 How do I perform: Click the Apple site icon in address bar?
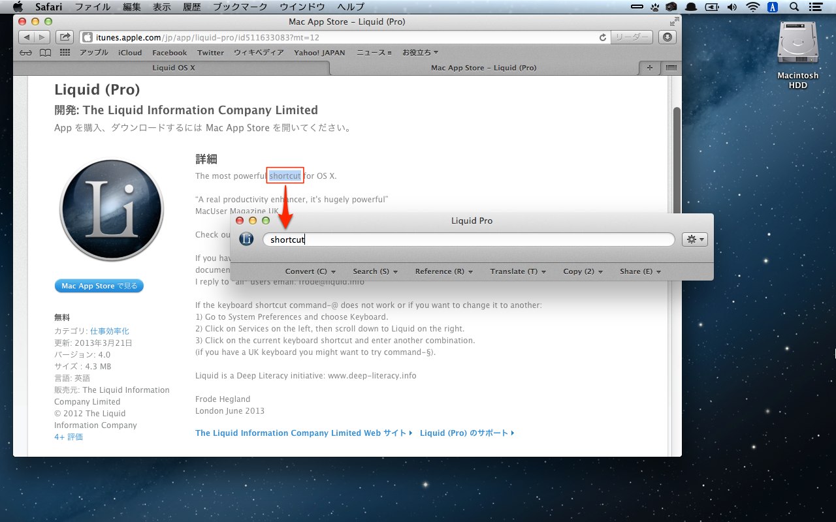[x=88, y=37]
